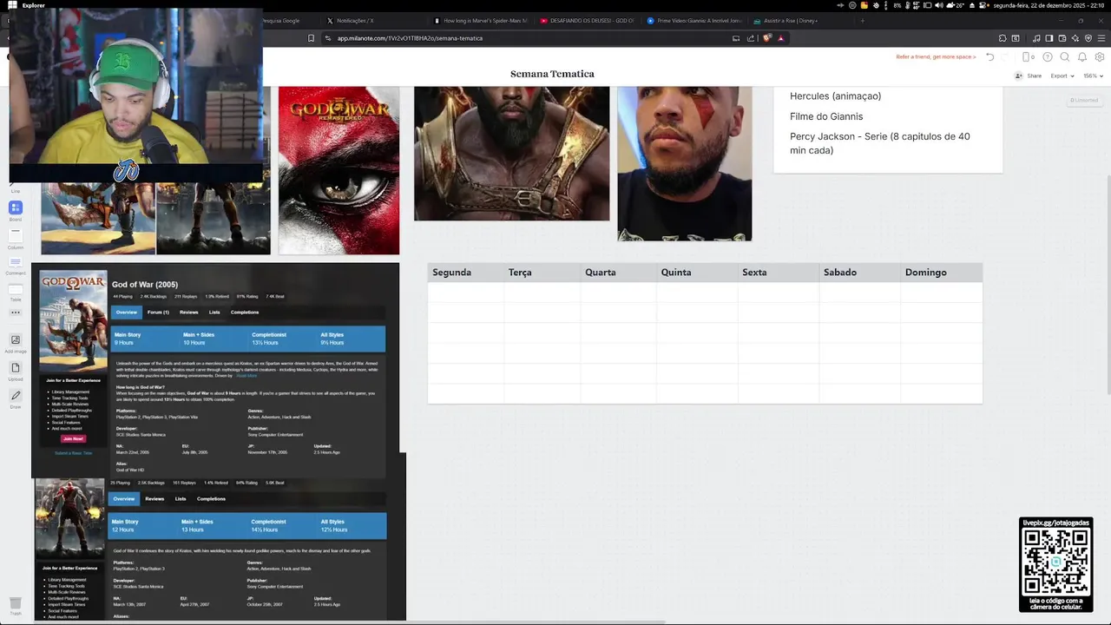Viewport: 1111px width, 625px height.
Task: Toggle the browser sidebar panel icon
Action: (1049, 38)
